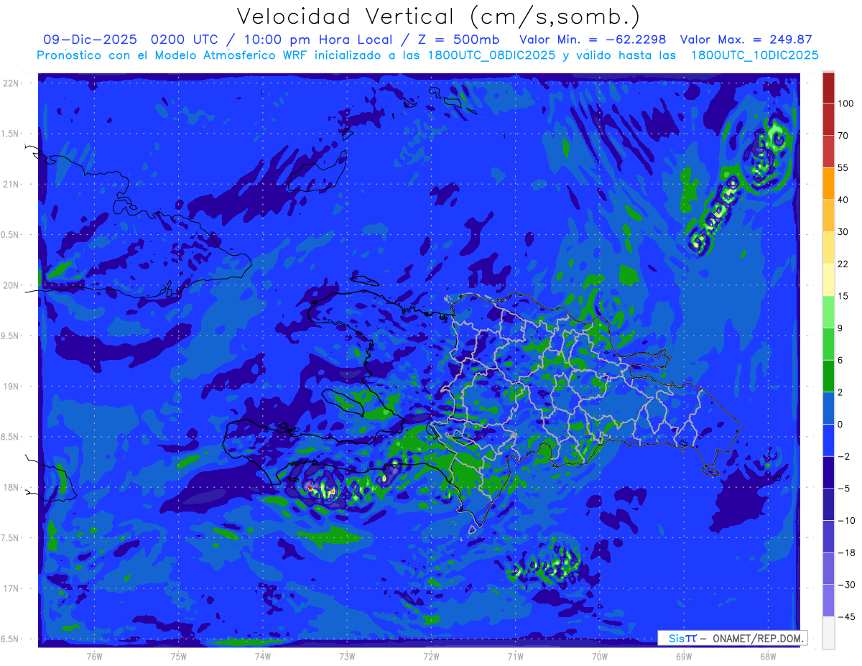Click the "74W" longitude label

point(263,656)
